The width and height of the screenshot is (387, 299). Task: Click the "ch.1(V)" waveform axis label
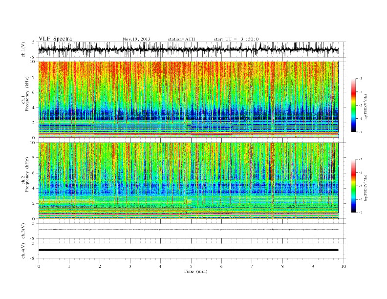[23, 49]
